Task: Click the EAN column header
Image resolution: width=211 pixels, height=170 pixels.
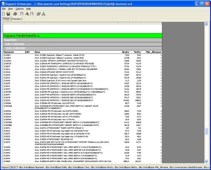Action: (x=27, y=52)
